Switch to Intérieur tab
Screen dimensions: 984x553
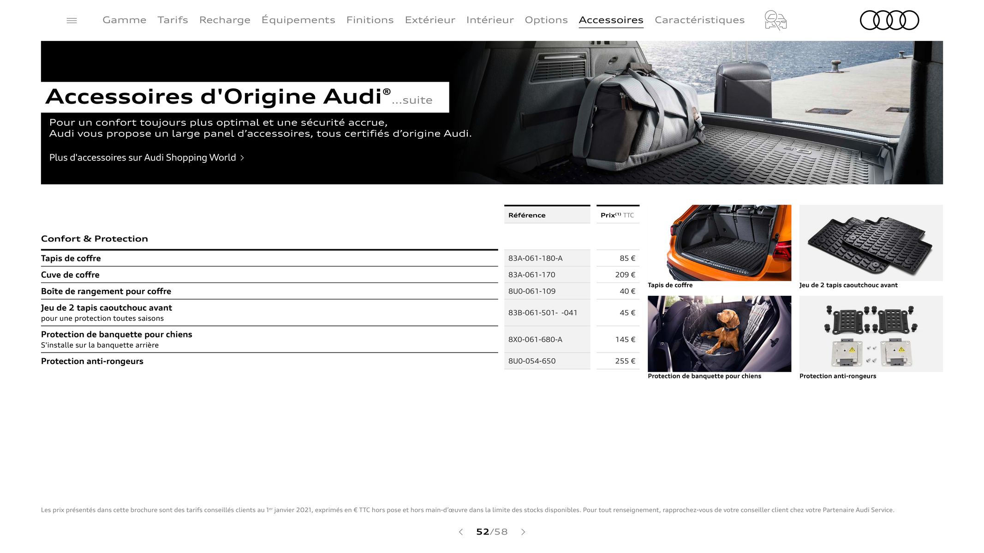pyautogui.click(x=490, y=20)
